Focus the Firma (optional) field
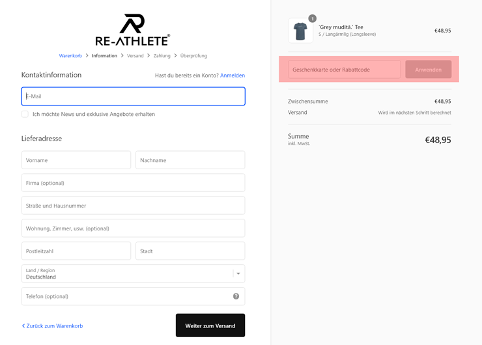The image size is (482, 345). [x=133, y=183]
